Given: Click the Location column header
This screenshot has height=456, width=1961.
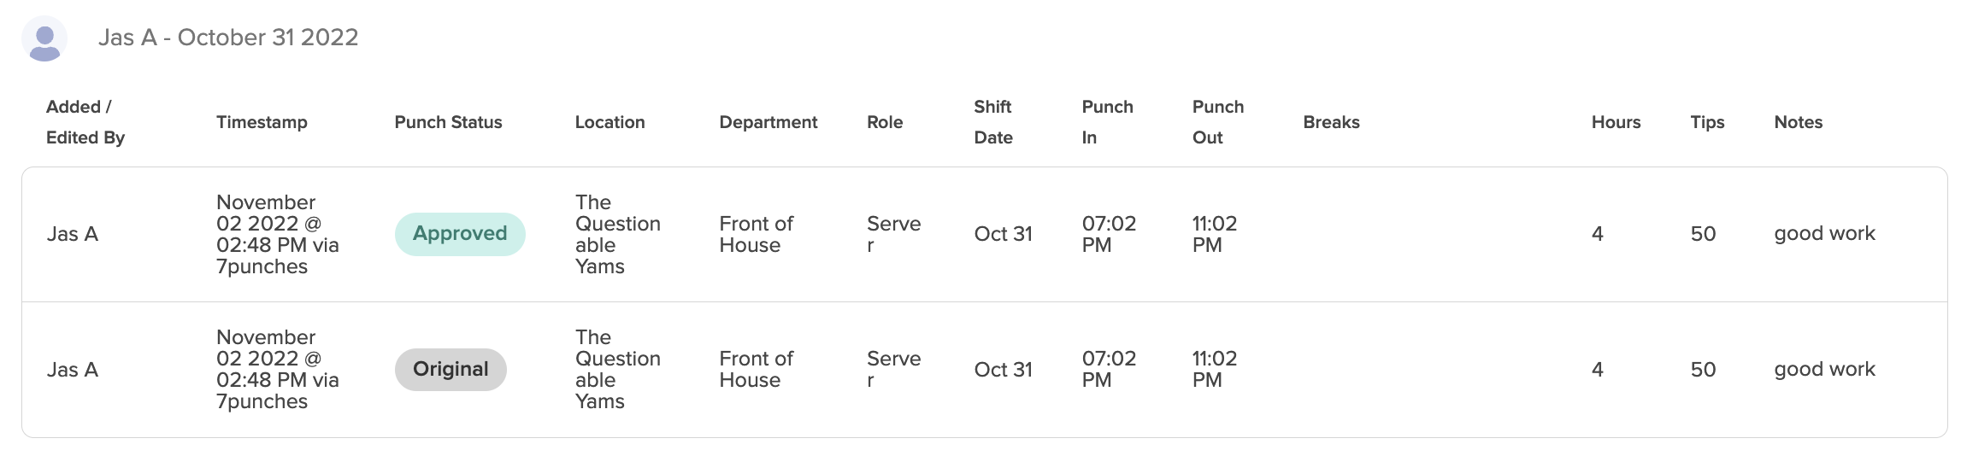Looking at the screenshot, I should pos(609,122).
